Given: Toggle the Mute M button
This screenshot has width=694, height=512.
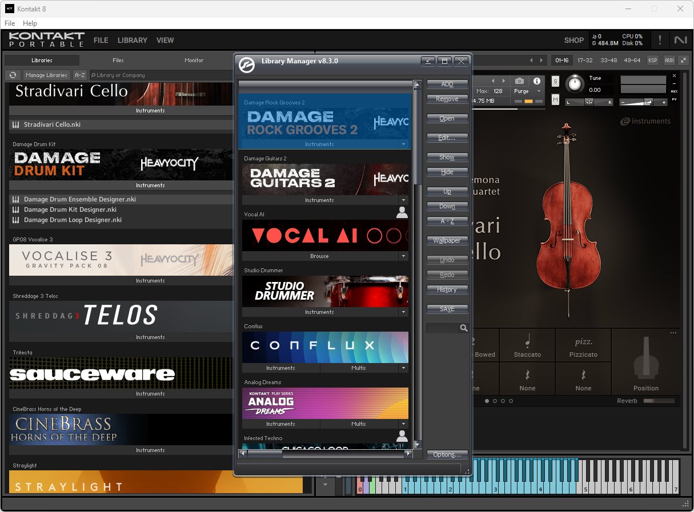Looking at the screenshot, I should tap(555, 100).
